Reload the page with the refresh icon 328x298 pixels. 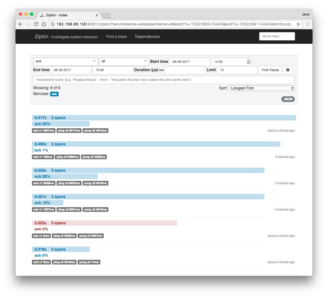coord(36,24)
